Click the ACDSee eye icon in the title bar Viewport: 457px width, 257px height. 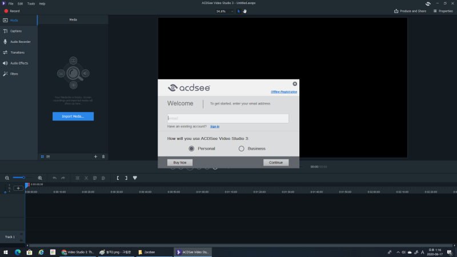(x=428, y=3)
